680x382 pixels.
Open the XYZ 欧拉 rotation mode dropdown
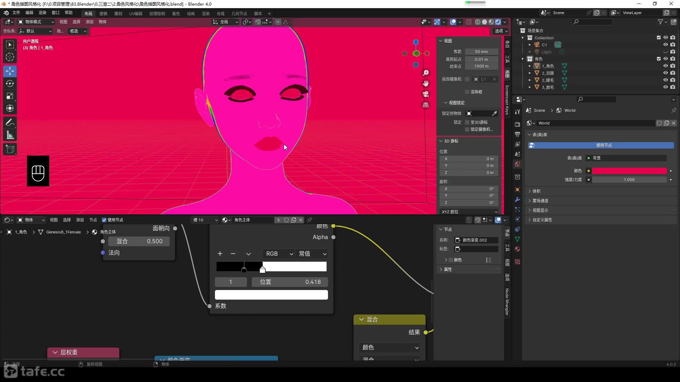[469, 212]
